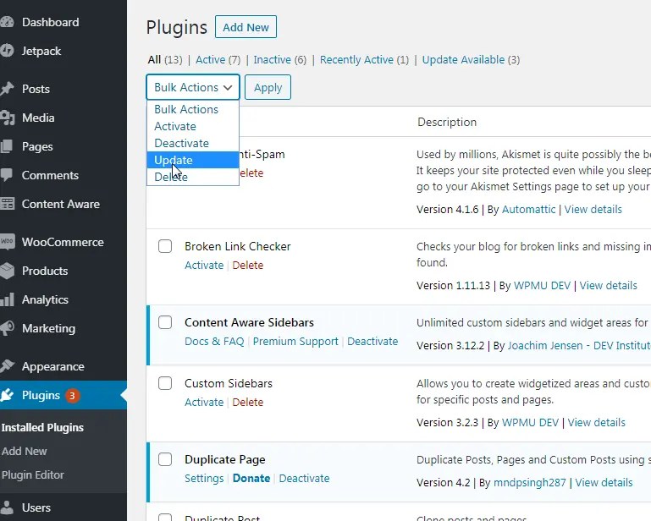Show All plugins filter
651x521 pixels.
(x=154, y=60)
